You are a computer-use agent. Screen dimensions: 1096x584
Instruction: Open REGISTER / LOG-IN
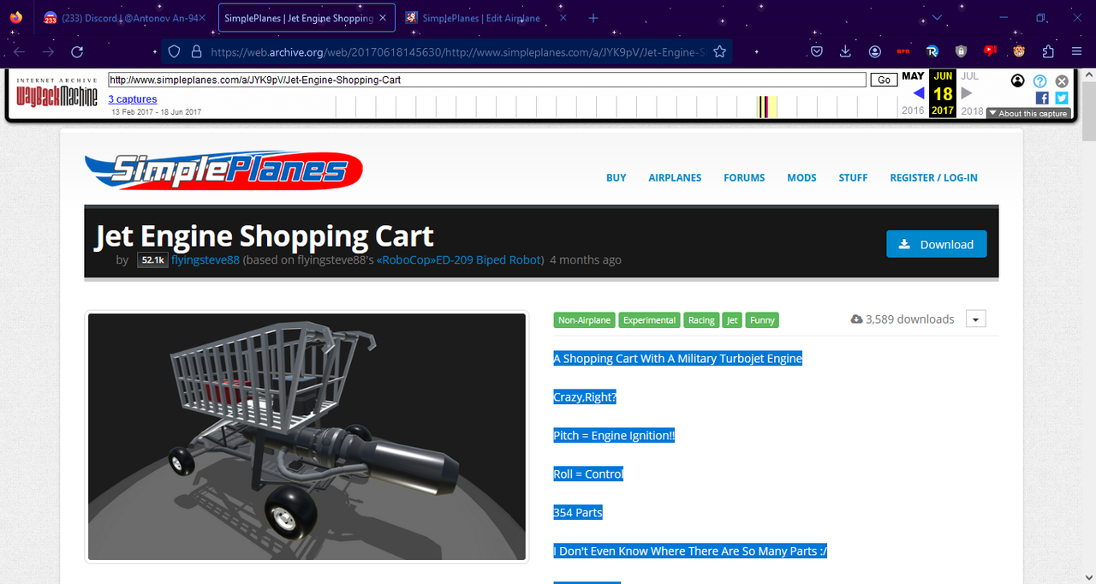(933, 177)
